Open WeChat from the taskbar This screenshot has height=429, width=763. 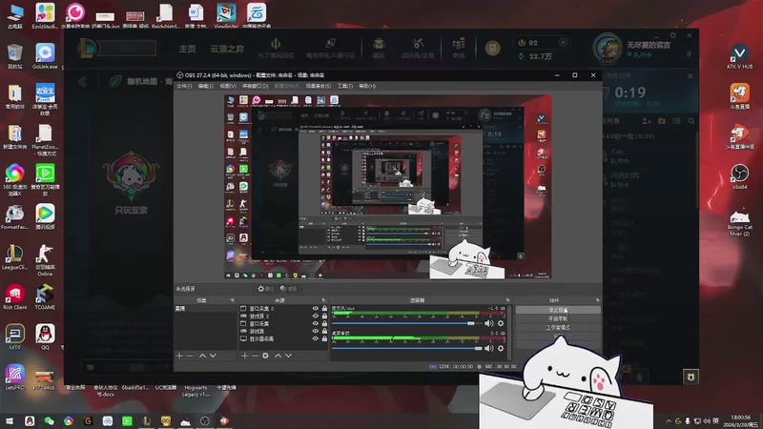click(49, 420)
